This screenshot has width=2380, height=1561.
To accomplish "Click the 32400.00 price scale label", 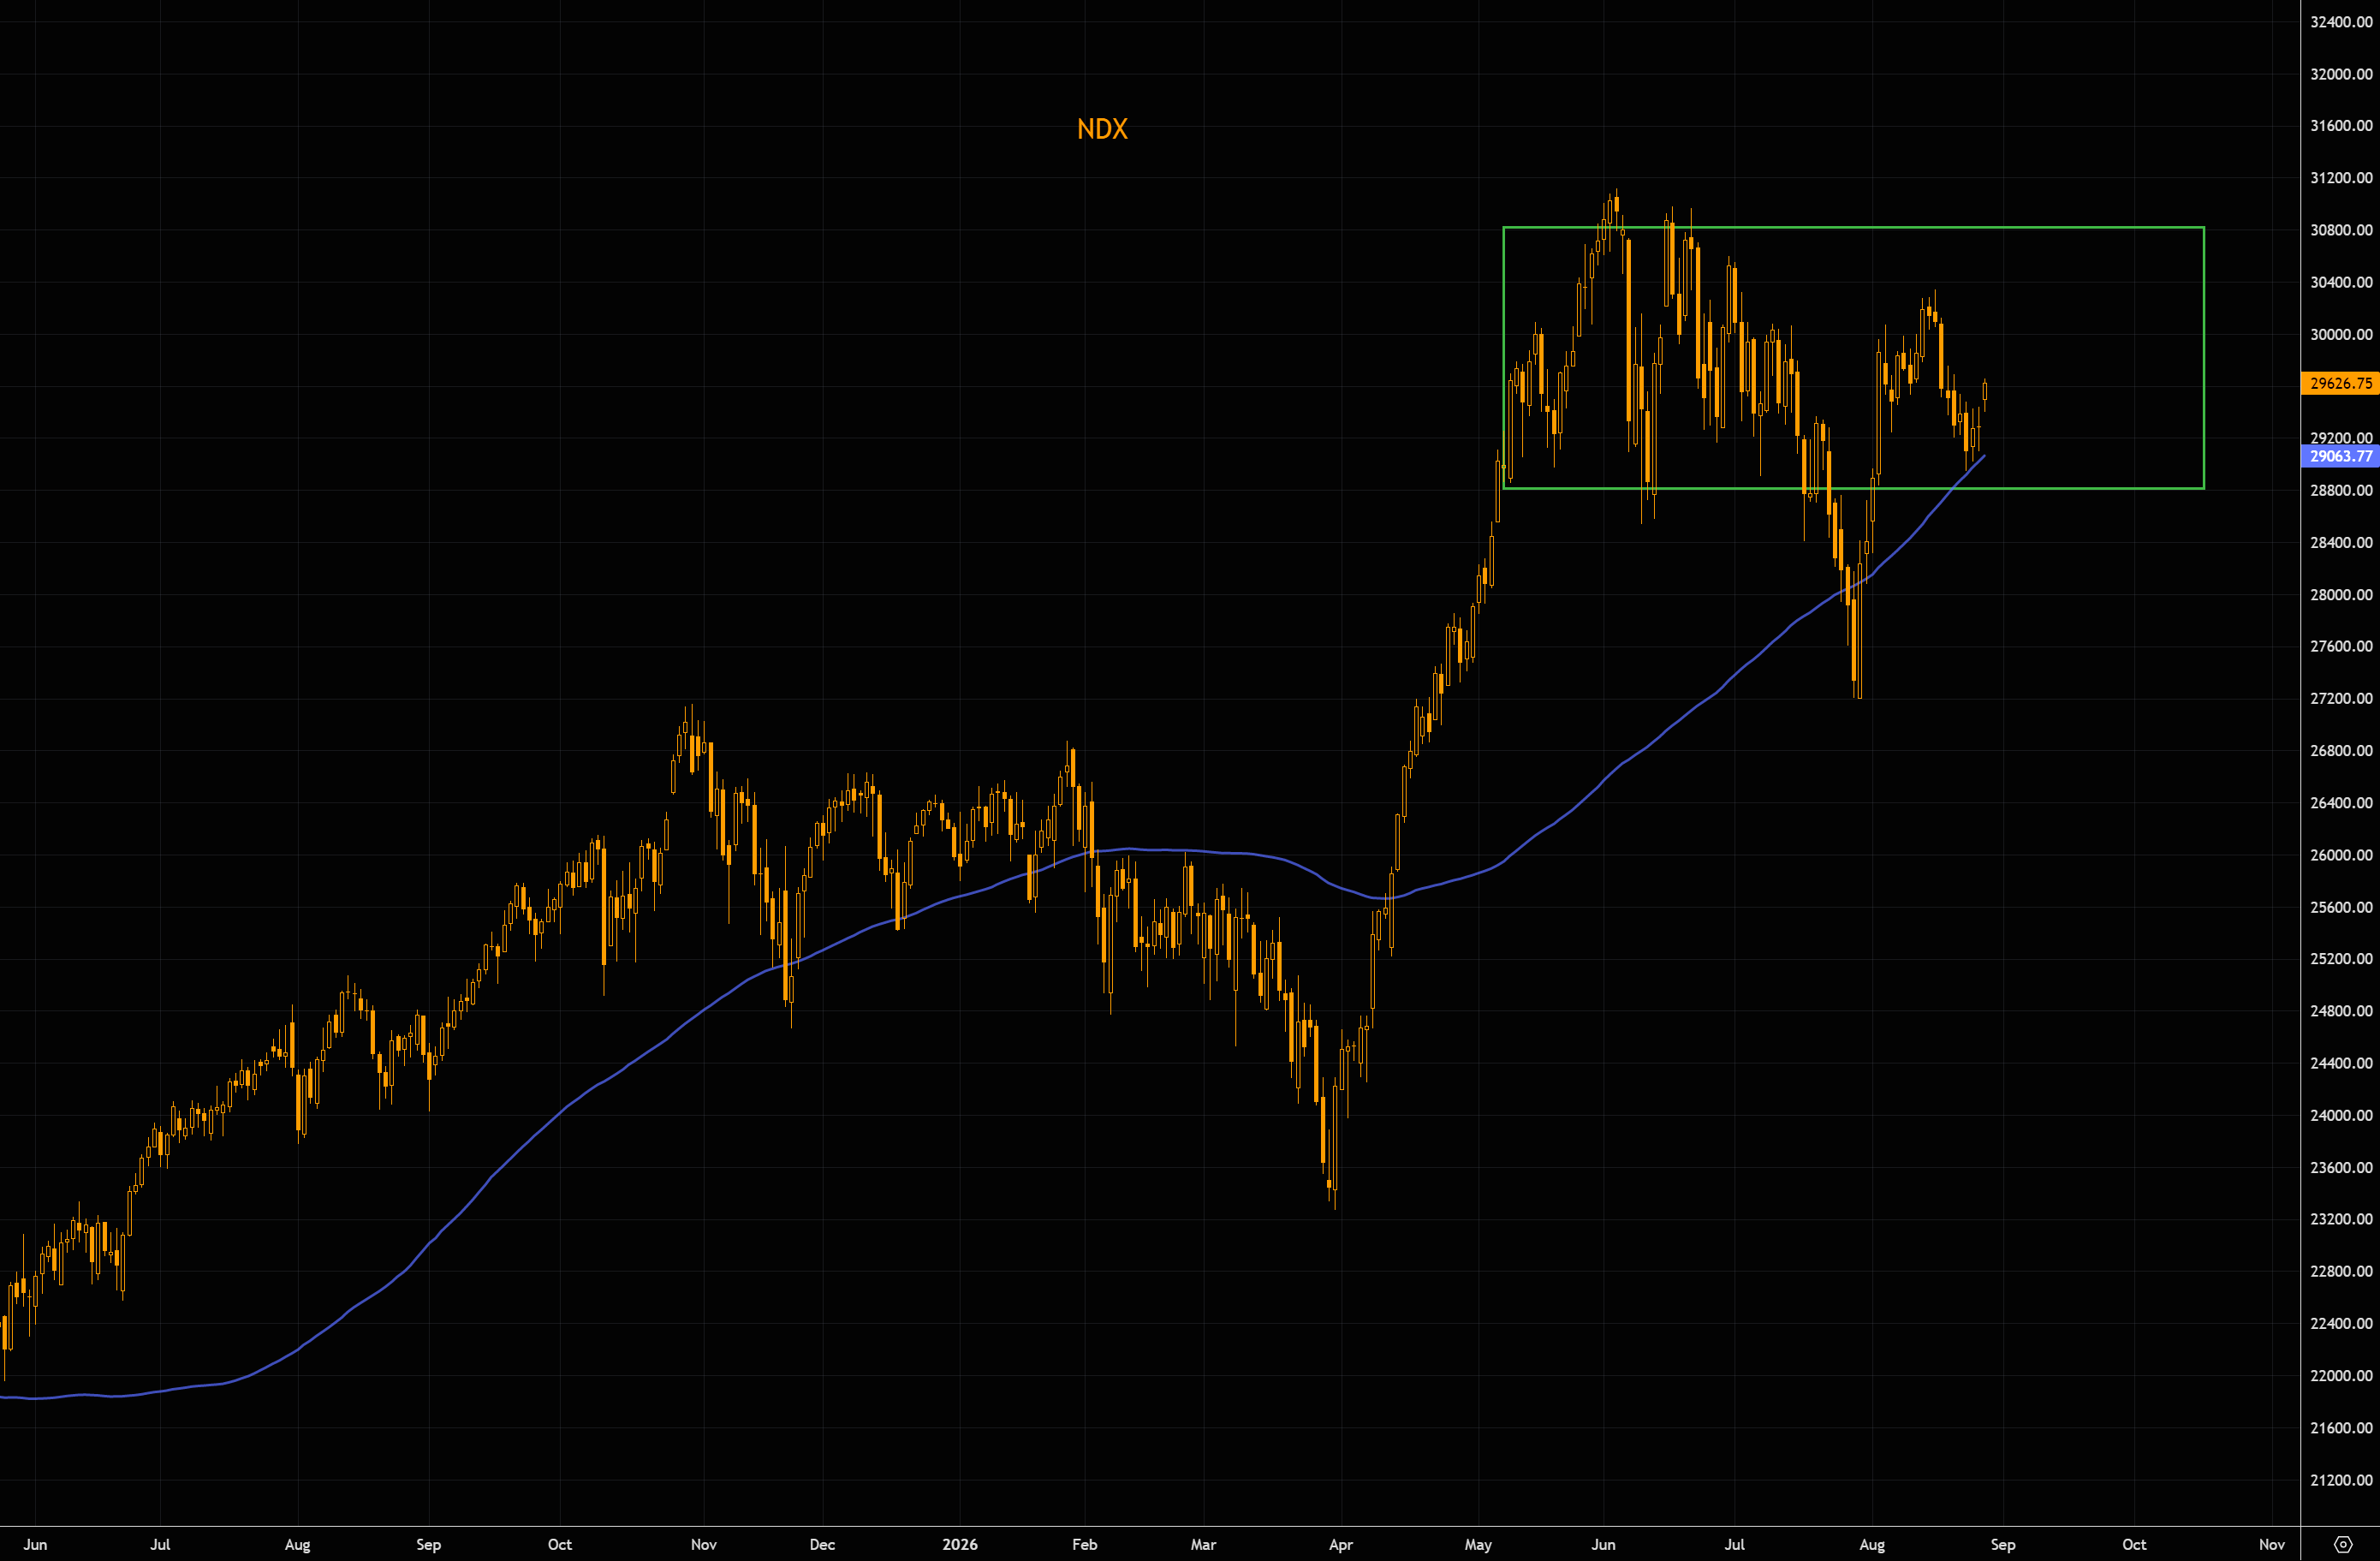I will pos(2341,22).
